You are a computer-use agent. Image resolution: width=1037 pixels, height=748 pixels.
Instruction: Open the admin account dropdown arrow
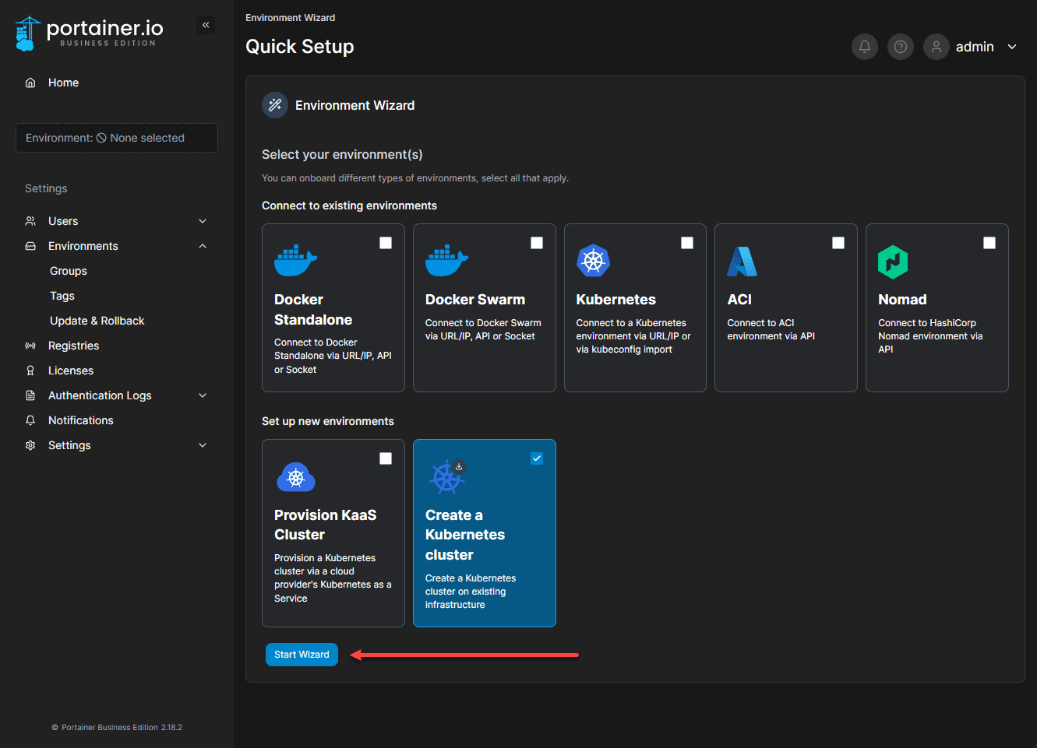pyautogui.click(x=1012, y=47)
